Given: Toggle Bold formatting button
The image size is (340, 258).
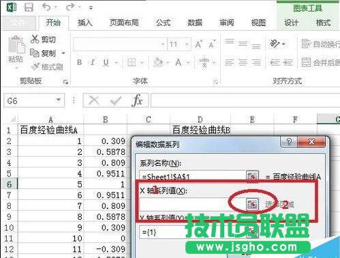Looking at the screenshot, I should click(x=79, y=62).
